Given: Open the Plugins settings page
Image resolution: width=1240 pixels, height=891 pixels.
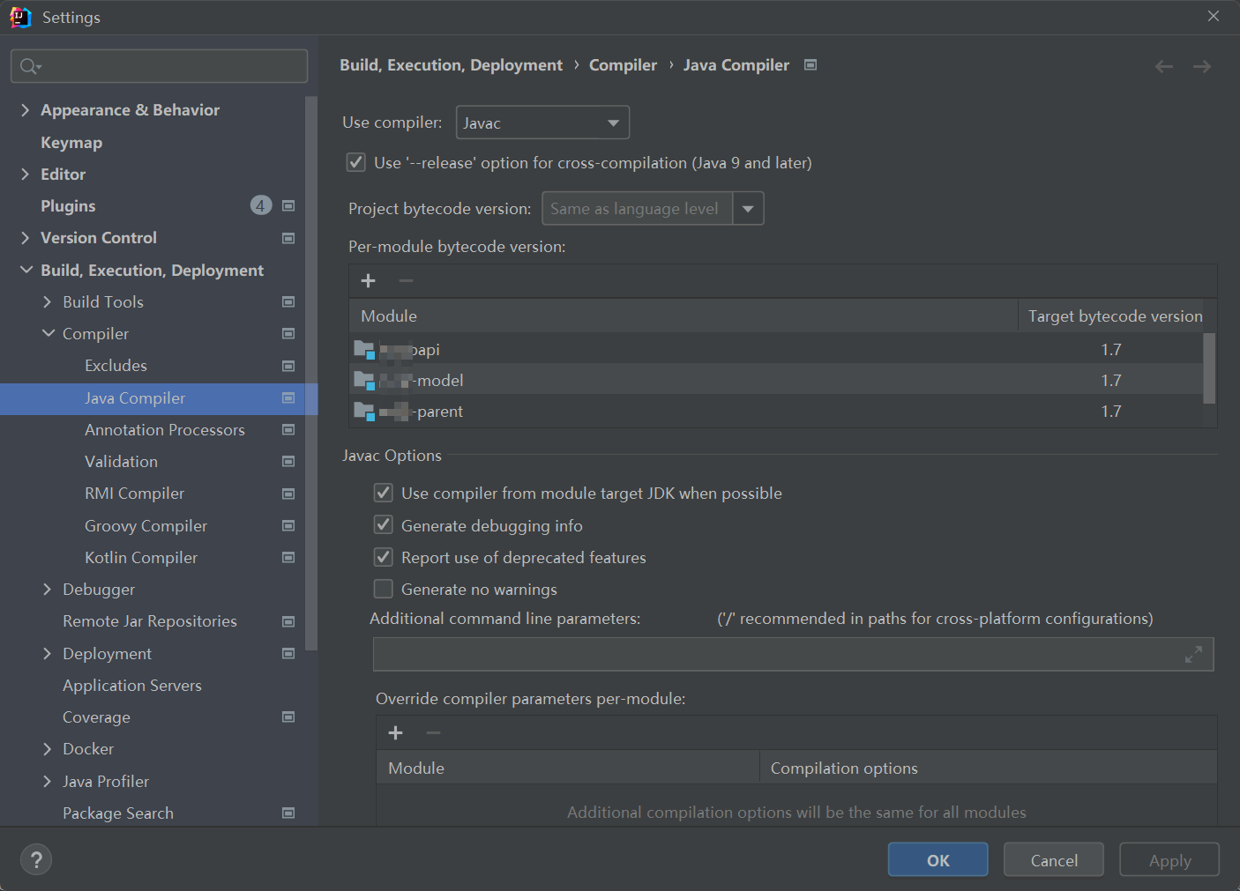Looking at the screenshot, I should 68,206.
